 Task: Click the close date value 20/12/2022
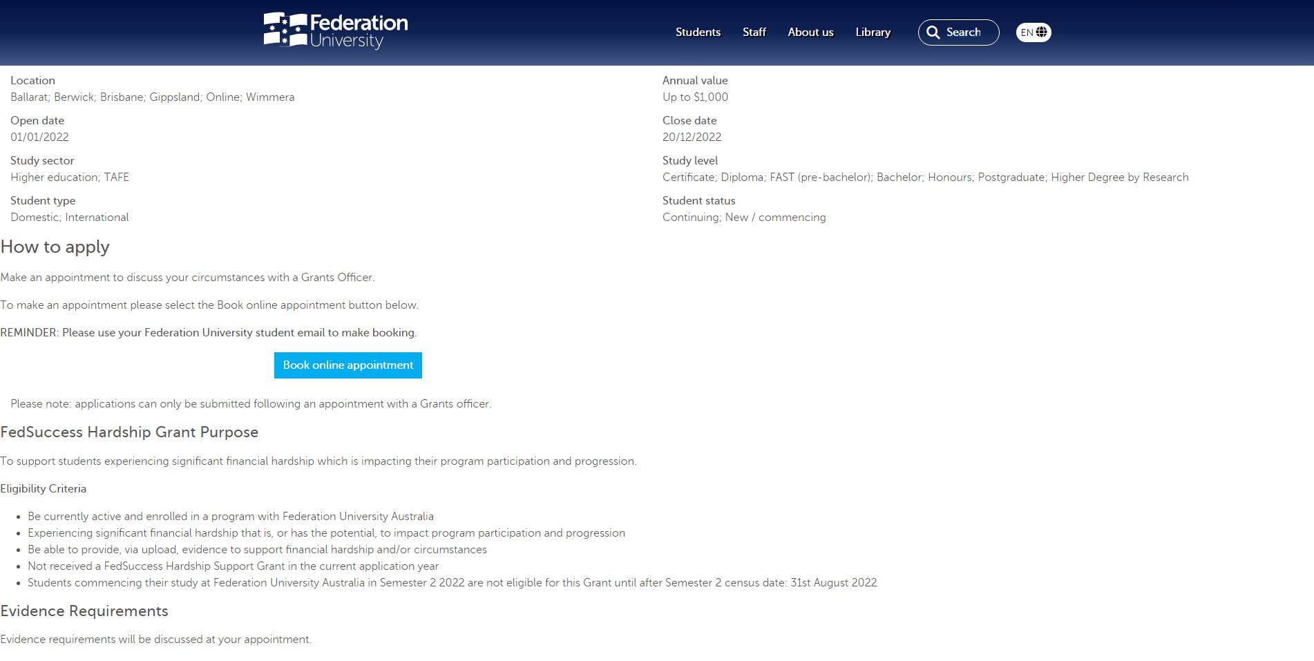click(x=692, y=137)
